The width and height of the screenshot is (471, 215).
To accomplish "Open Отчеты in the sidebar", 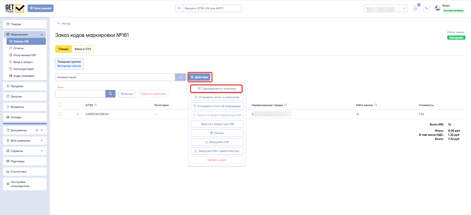I will [x=26, y=48].
